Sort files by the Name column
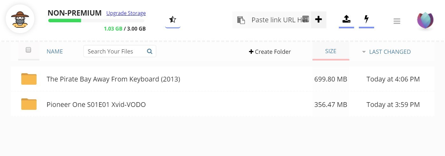This screenshot has height=156, width=445. 55,51
